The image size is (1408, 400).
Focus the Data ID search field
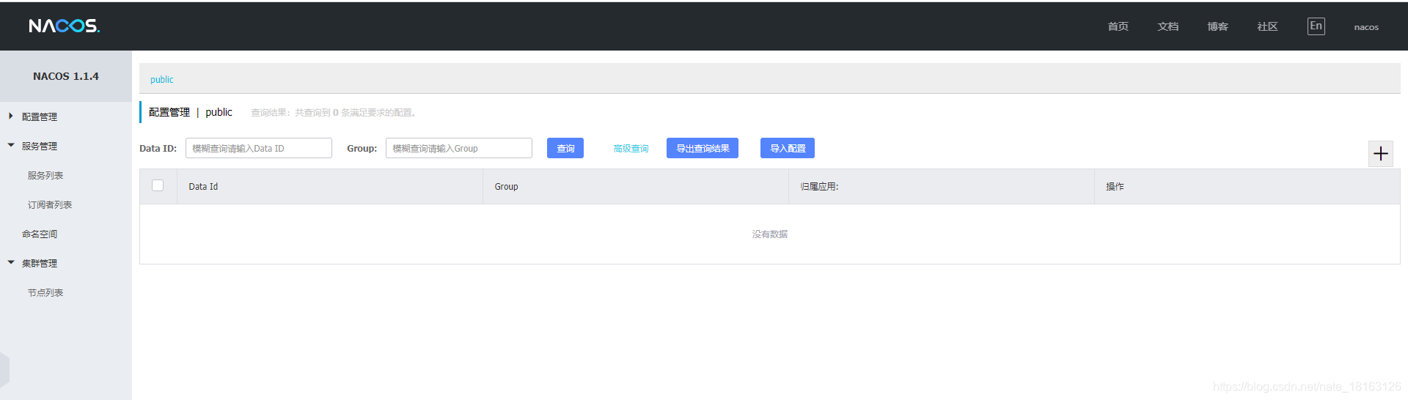pyautogui.click(x=259, y=148)
